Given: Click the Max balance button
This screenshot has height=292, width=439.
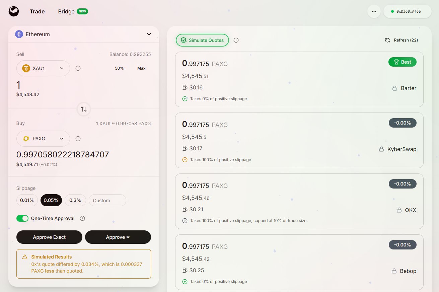Looking at the screenshot, I should pos(141,68).
